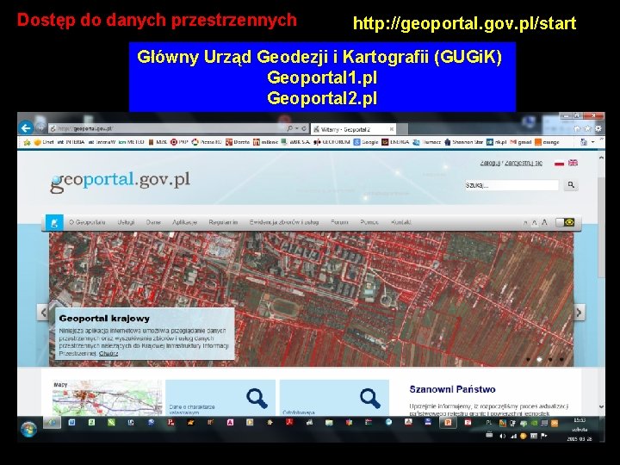Open the ENERGA bookmark
This screenshot has height=465, width=620.
pos(396,142)
